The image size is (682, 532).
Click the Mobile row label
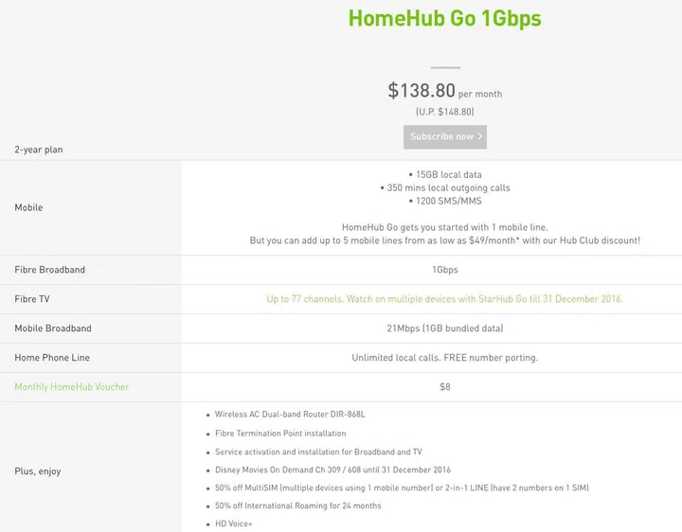click(28, 207)
